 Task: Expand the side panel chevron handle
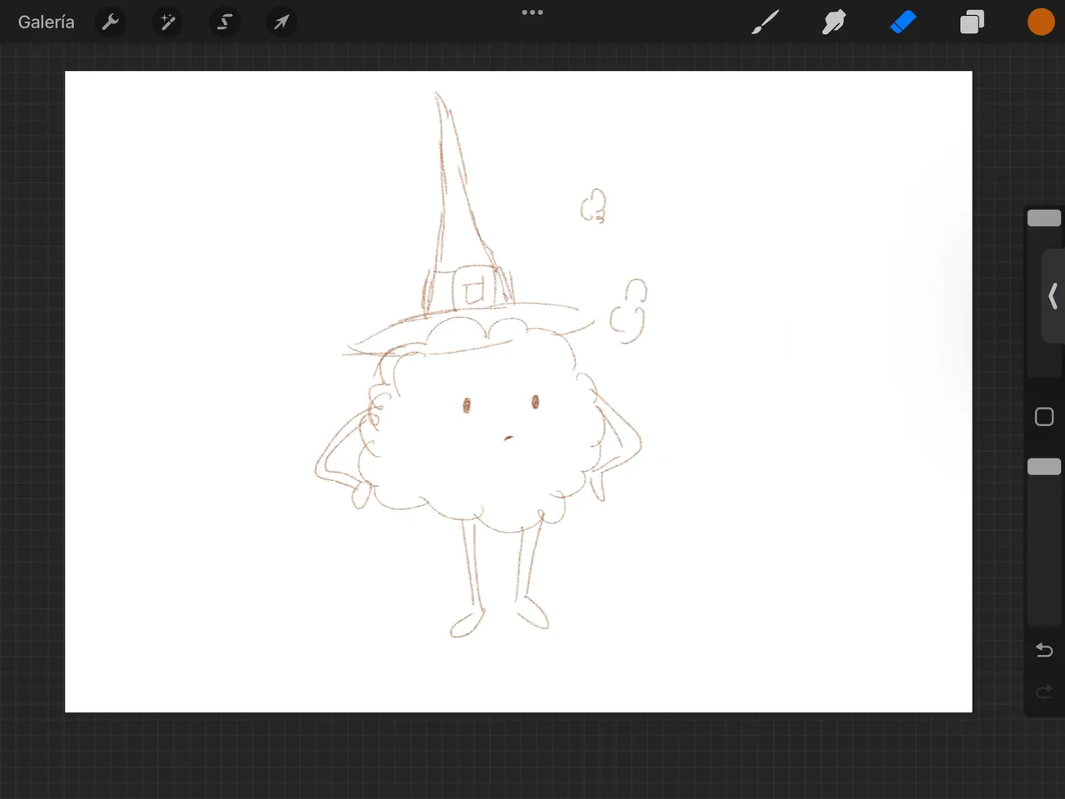[1053, 295]
